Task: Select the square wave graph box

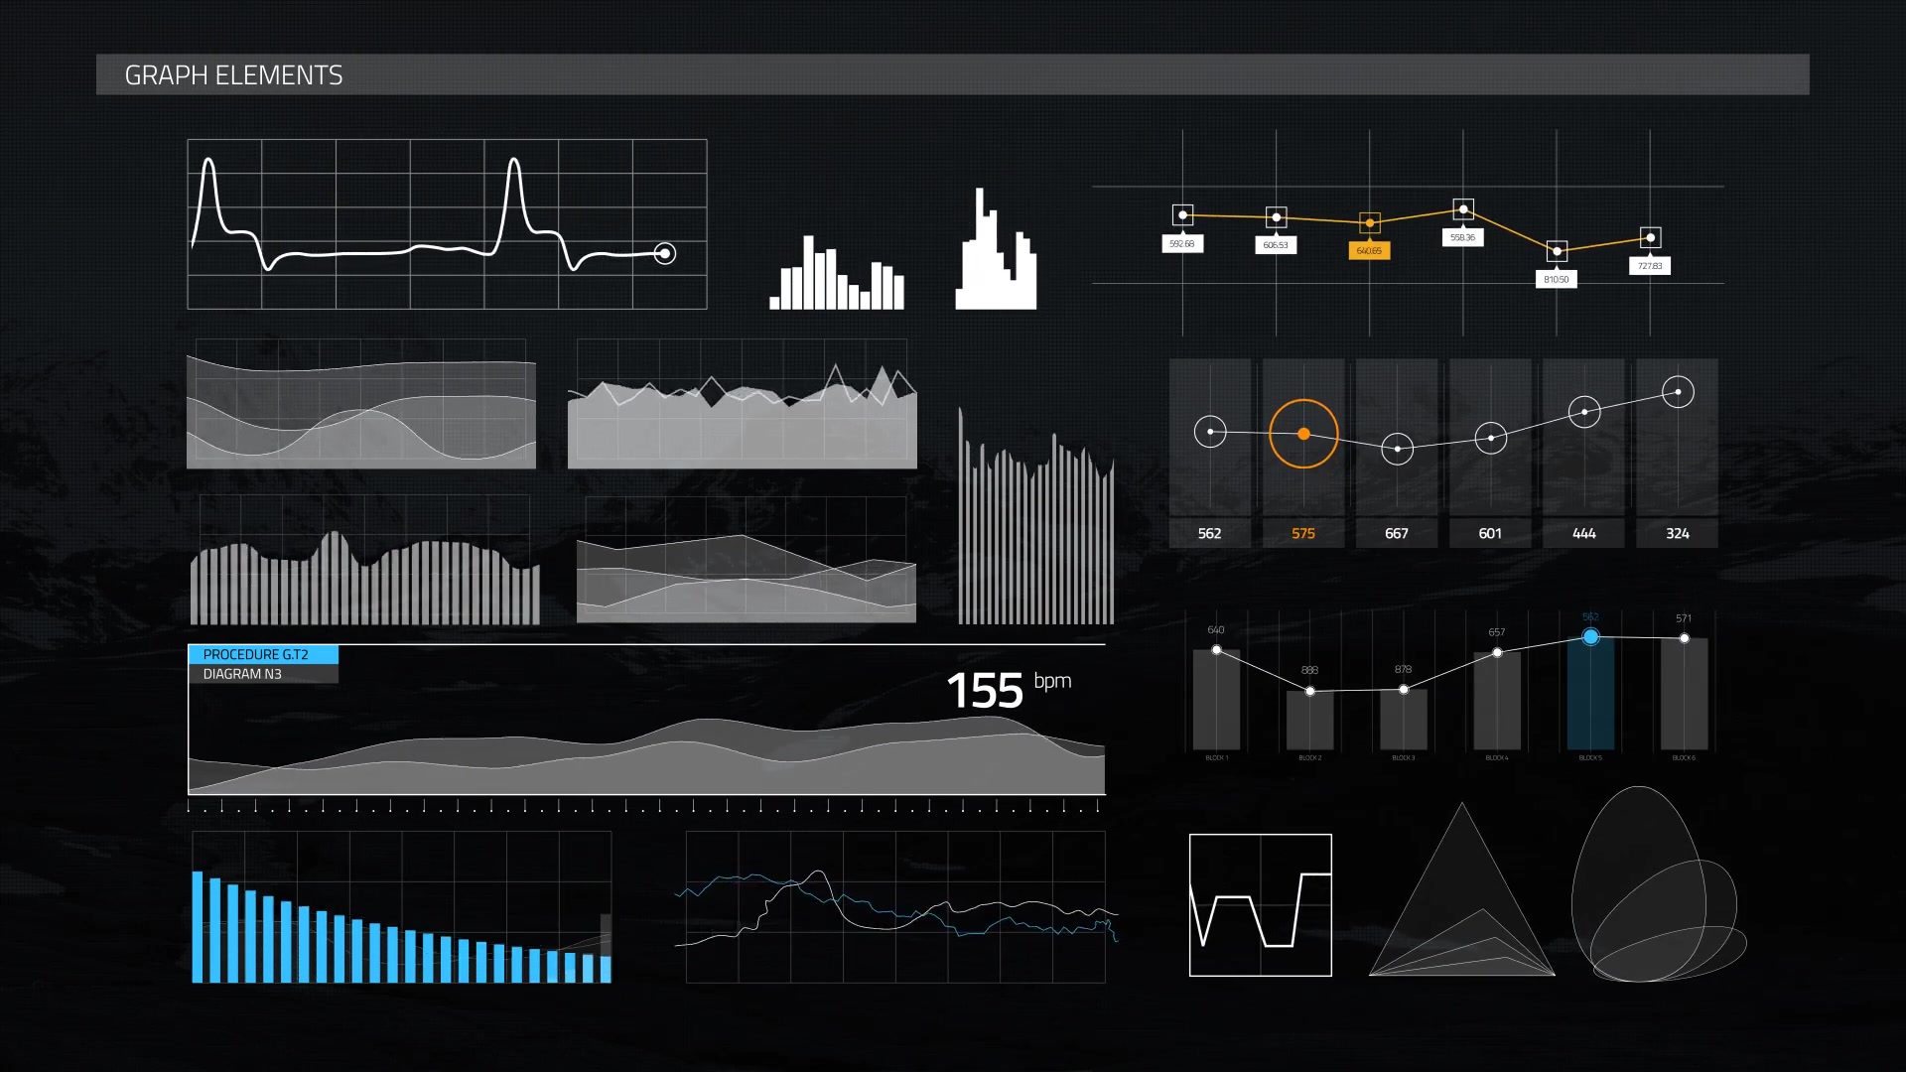Action: click(1261, 905)
